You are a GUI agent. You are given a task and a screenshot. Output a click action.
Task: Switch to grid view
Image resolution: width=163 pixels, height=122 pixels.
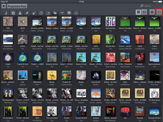139,12
